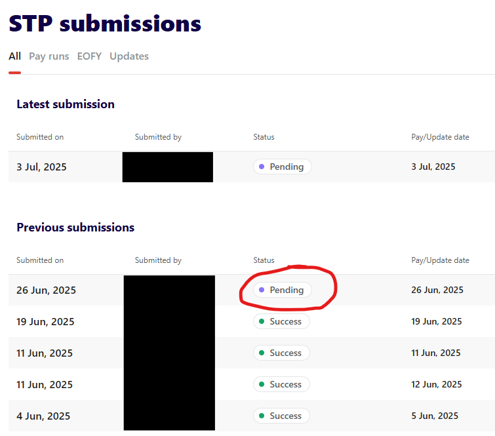Click the STP submissions page title

tap(105, 24)
